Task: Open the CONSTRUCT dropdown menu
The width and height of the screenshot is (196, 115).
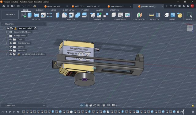Action: click(139, 19)
